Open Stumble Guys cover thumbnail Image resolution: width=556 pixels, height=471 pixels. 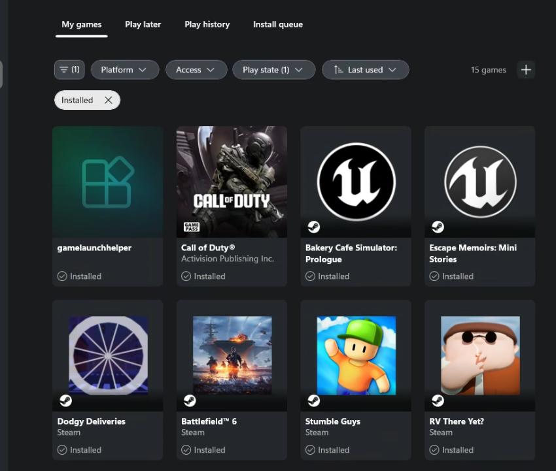[356, 355]
